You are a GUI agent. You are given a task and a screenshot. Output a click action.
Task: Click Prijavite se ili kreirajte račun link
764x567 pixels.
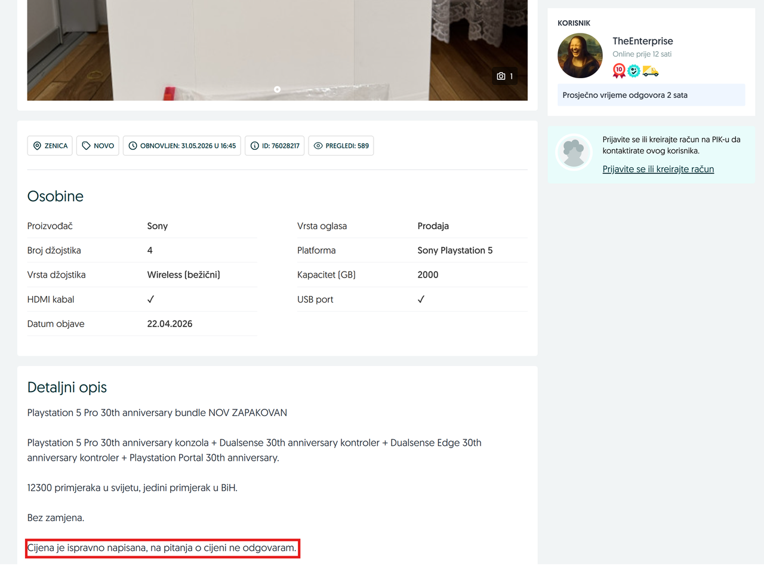click(x=658, y=169)
